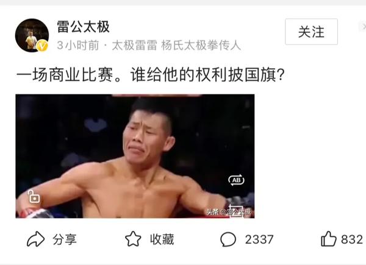Click the crop icon at video corner
This screenshot has height=265, width=366.
click(235, 211)
